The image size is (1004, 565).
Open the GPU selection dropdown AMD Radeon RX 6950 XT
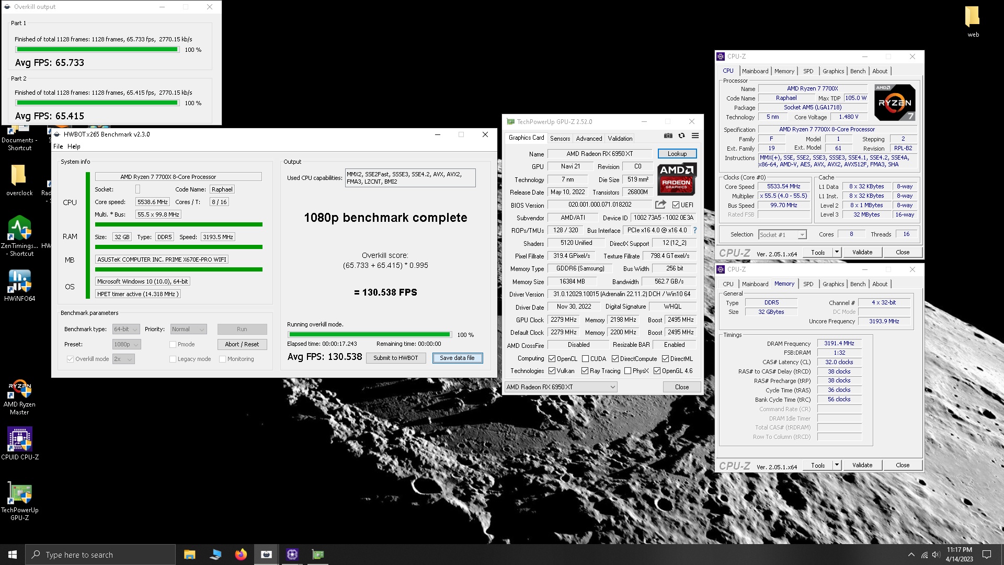(561, 387)
